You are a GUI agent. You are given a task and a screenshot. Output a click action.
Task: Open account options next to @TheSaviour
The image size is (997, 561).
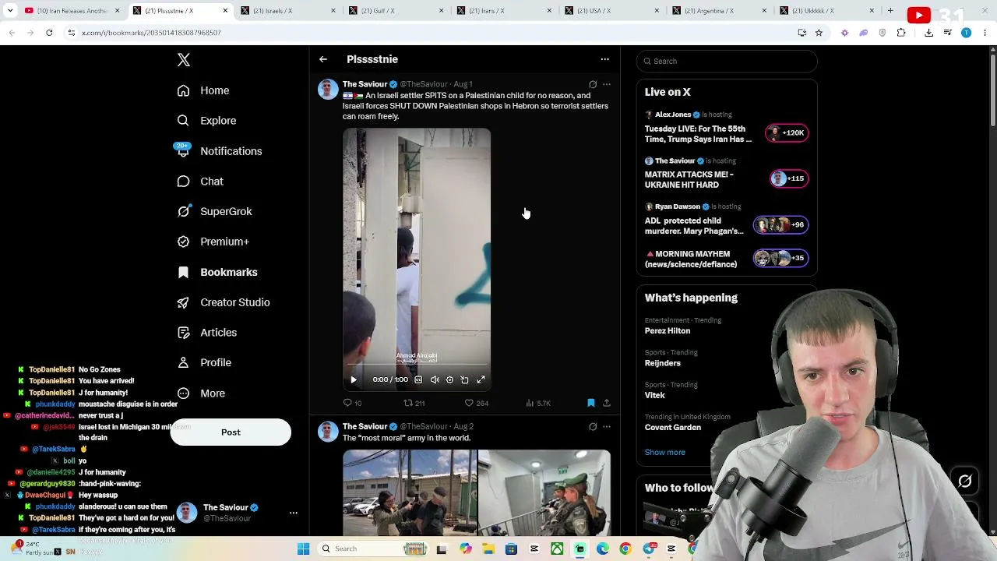(x=294, y=513)
